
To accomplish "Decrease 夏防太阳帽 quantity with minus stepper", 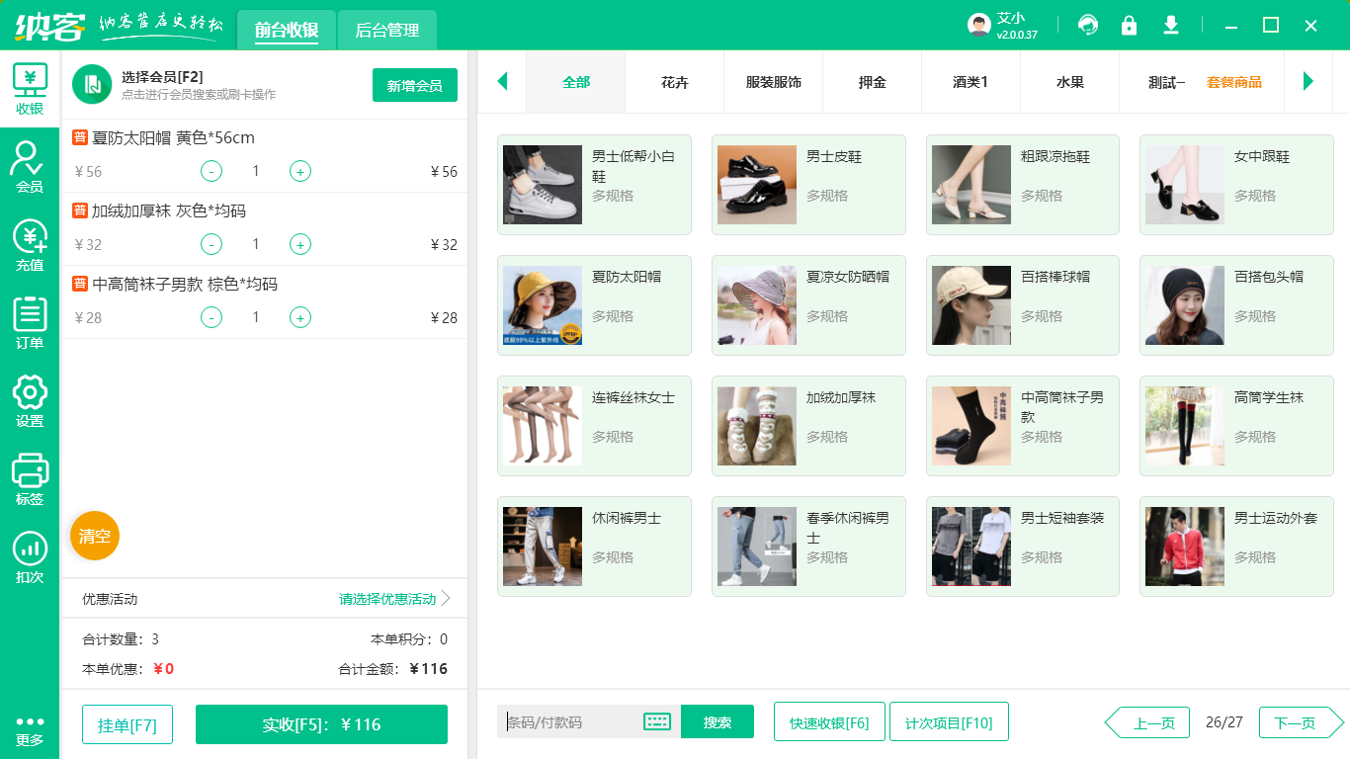I will tap(211, 171).
